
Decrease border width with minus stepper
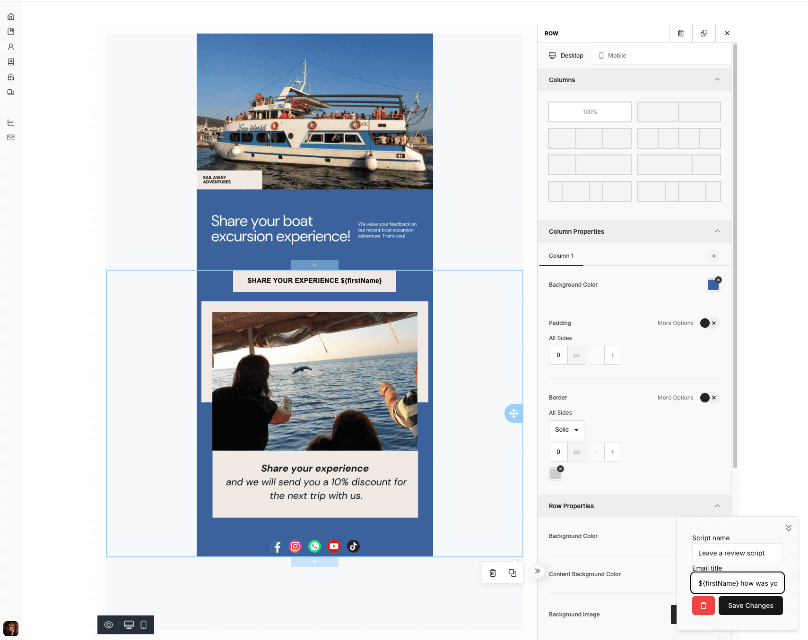596,452
